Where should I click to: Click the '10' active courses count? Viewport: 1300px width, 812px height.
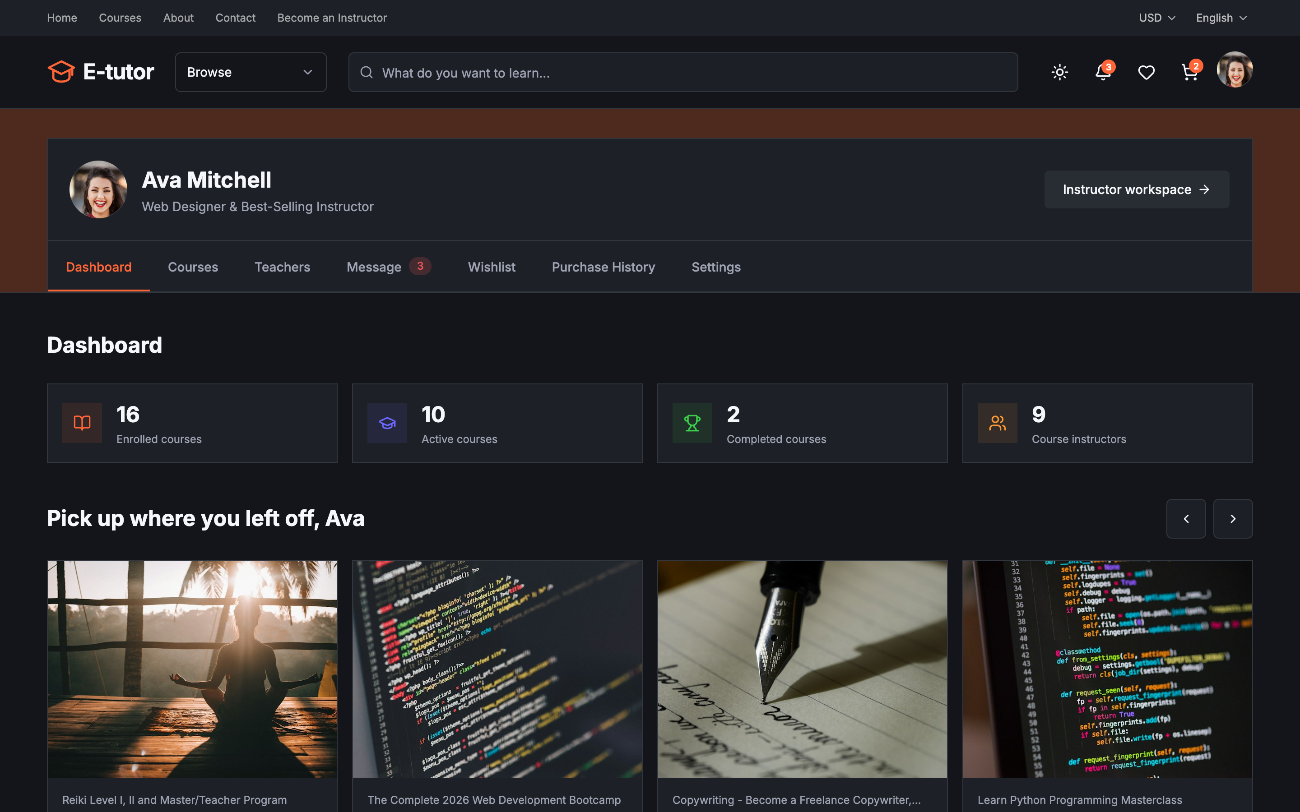(x=433, y=414)
